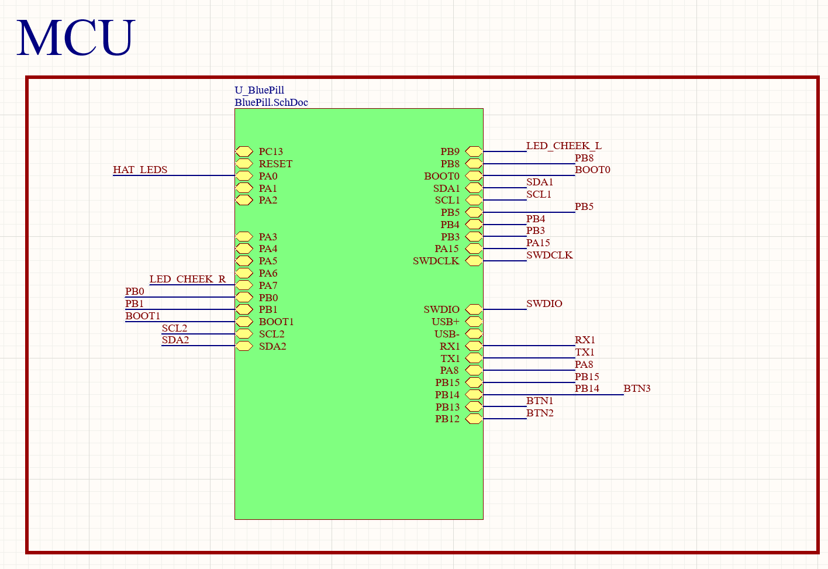Click the PA0 port hexagon icon

tap(244, 176)
